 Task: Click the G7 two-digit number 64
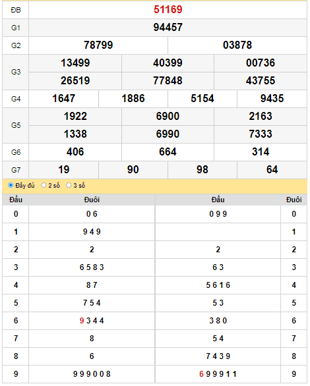tap(272, 169)
